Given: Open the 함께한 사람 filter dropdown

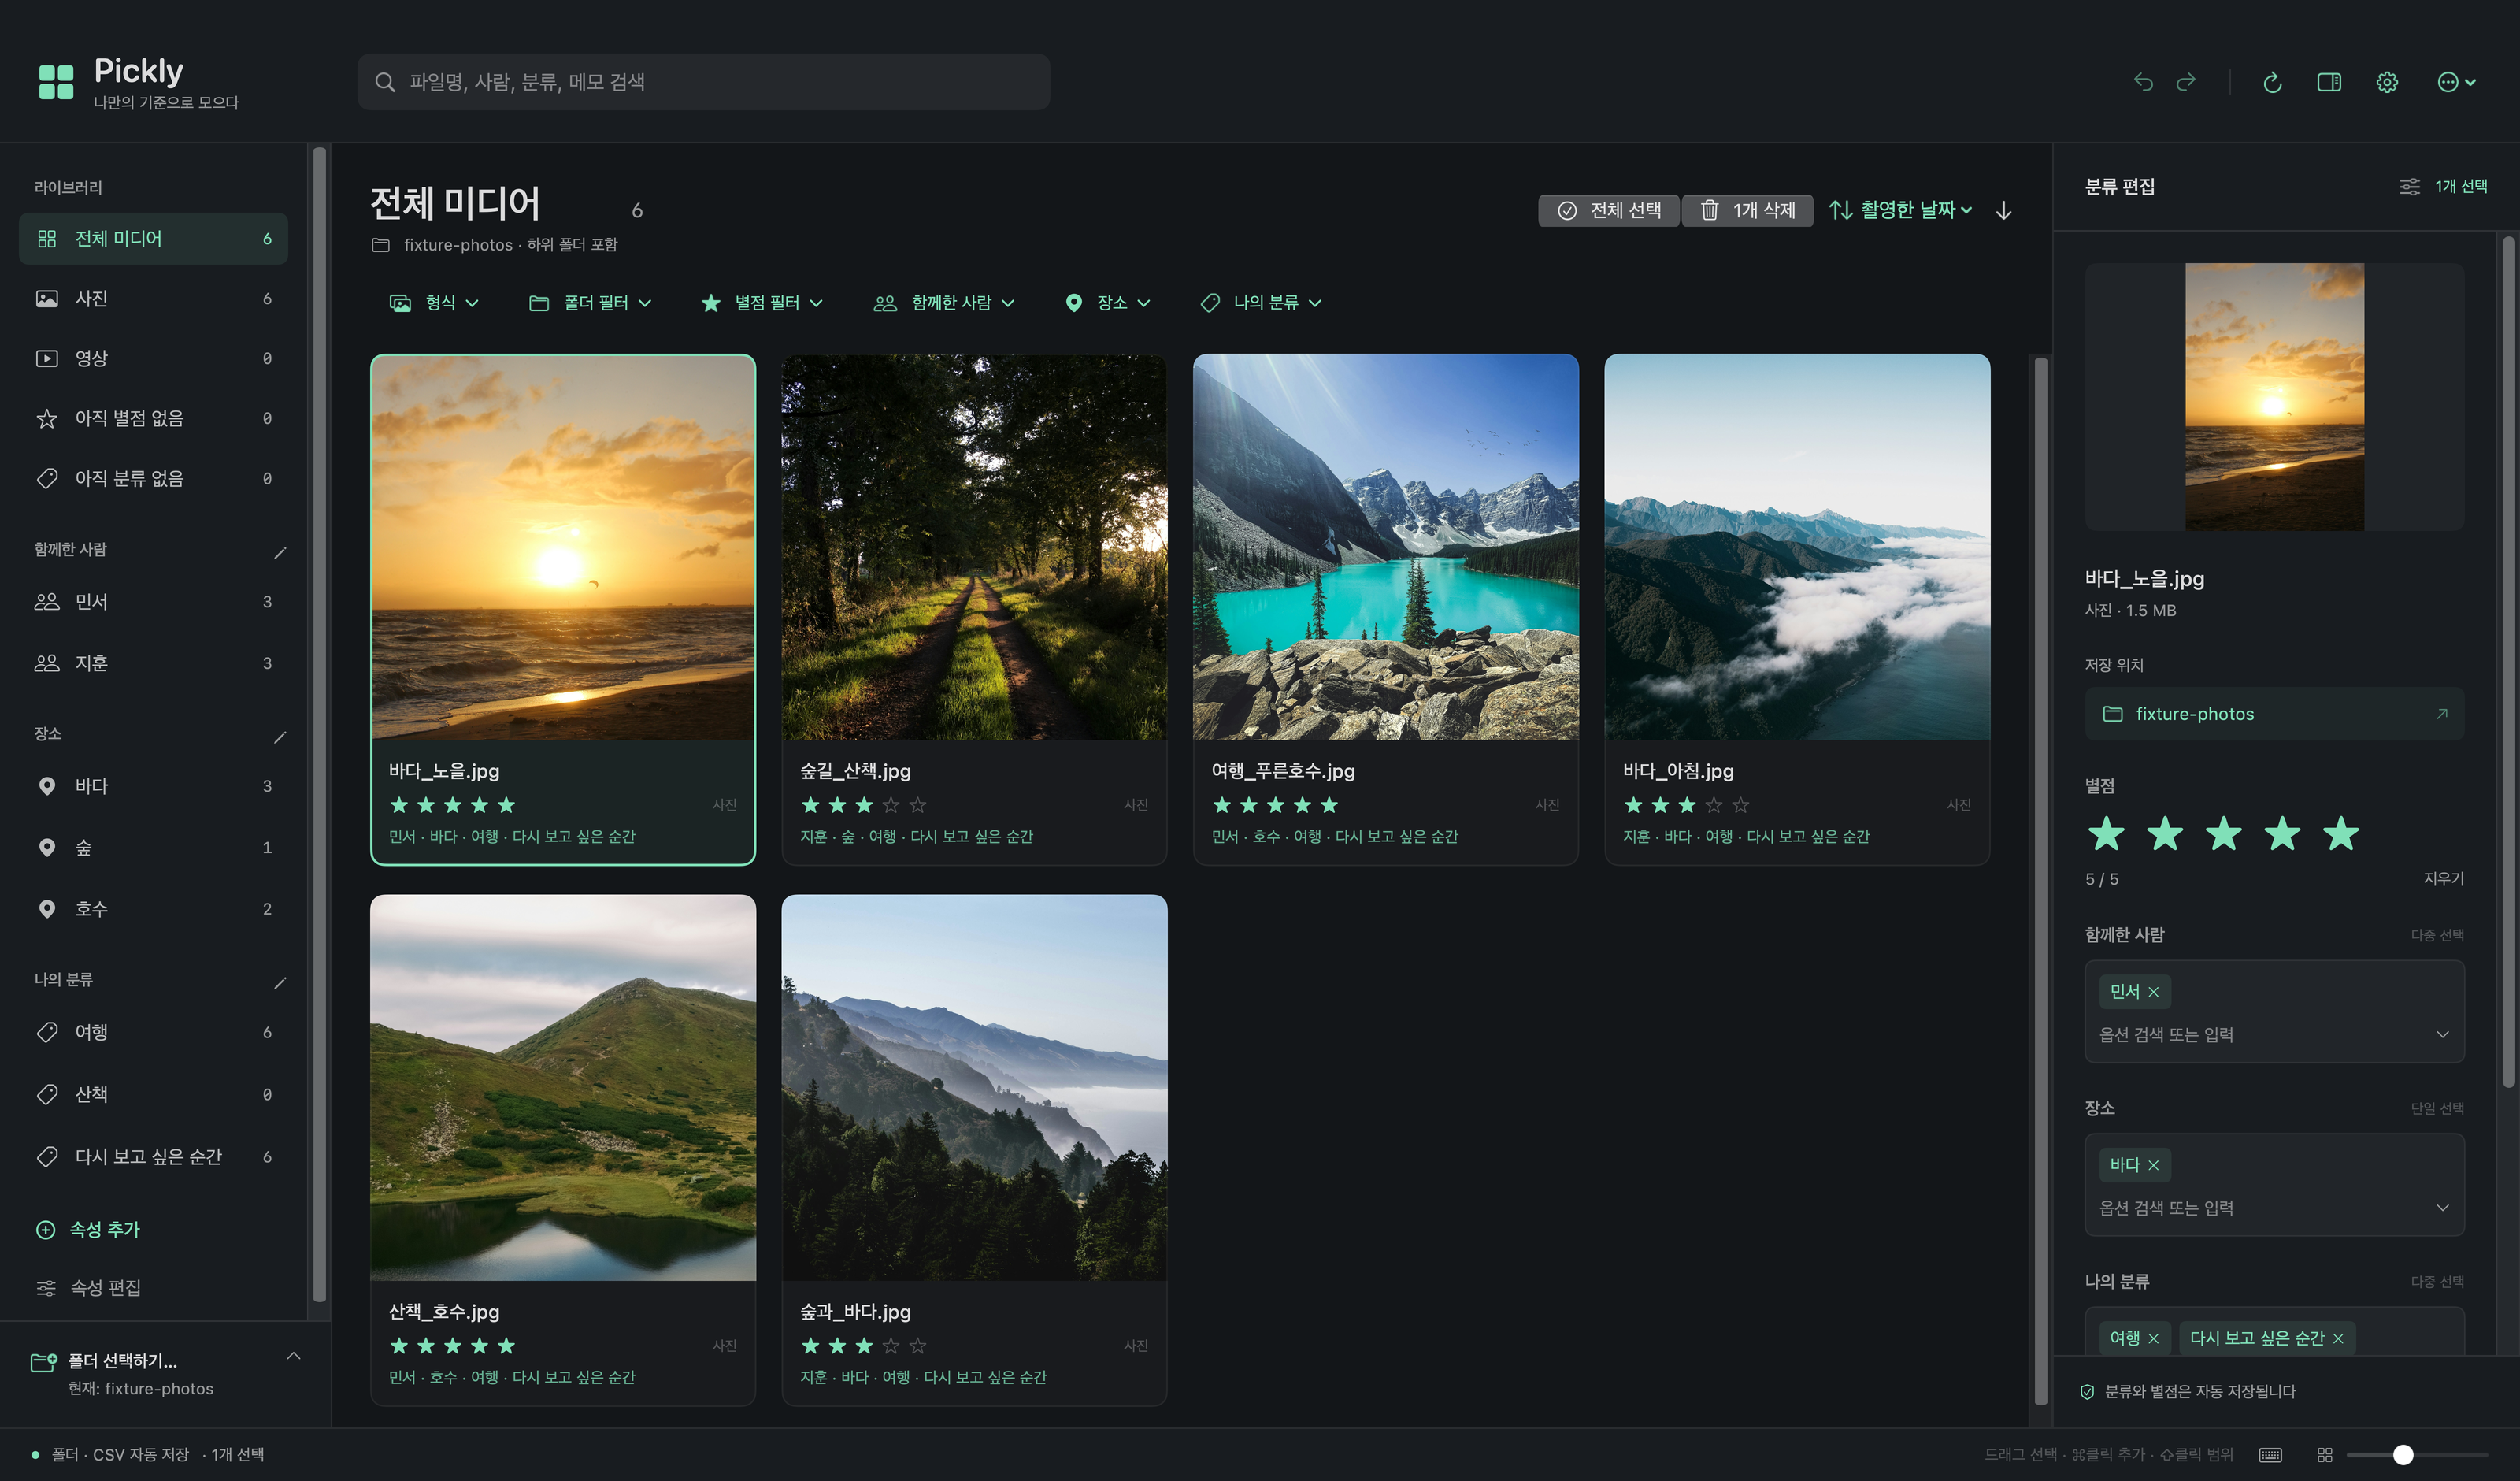Looking at the screenshot, I should (x=944, y=303).
